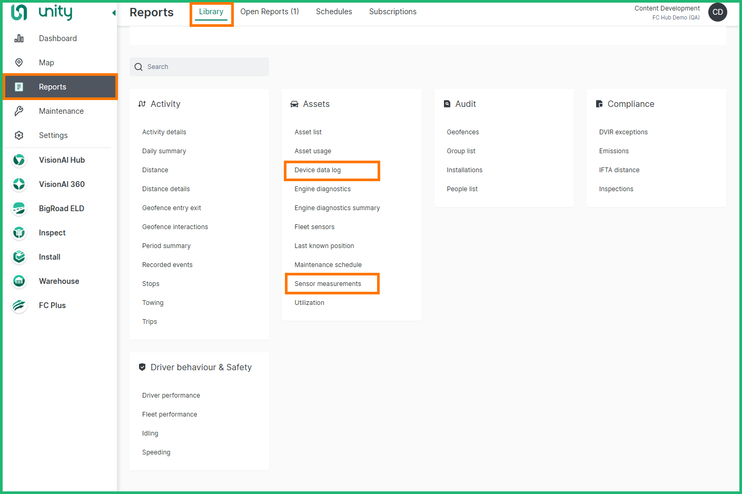
Task: Open the IFTA distance report
Action: (x=619, y=170)
